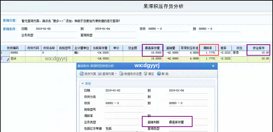Image resolution: width=273 pixels, height=132 pixels.
Task: Open the 包括红字单据 包括 dropdown
Action: (124, 129)
